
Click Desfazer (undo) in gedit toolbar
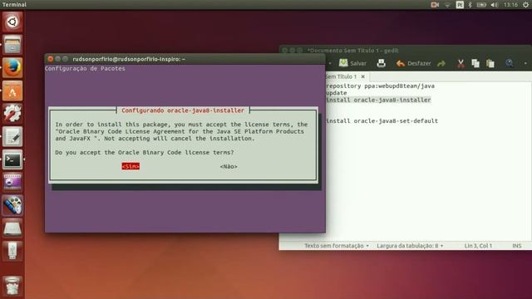(x=414, y=63)
